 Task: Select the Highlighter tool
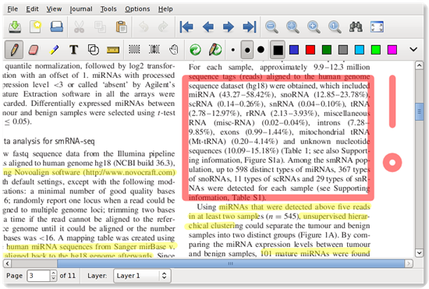(x=54, y=50)
